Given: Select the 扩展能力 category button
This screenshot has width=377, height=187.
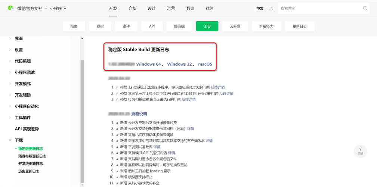Looking at the screenshot, I should tap(266, 26).
